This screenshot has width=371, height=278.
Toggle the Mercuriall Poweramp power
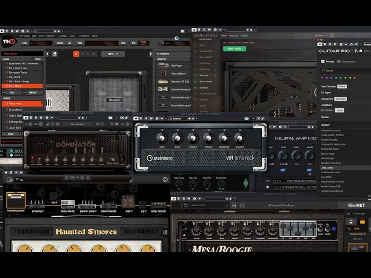[195, 82]
